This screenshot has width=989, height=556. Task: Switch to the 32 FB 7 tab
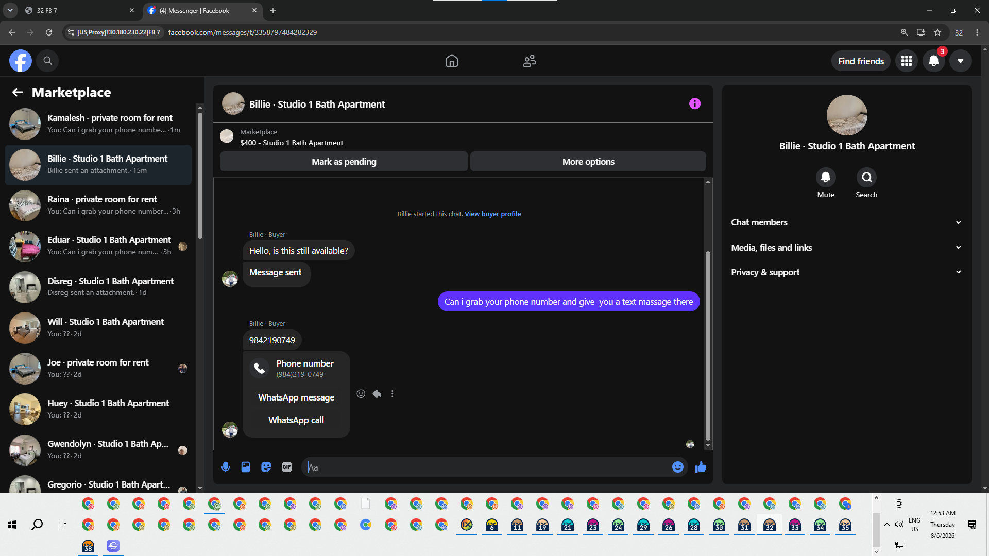79,10
